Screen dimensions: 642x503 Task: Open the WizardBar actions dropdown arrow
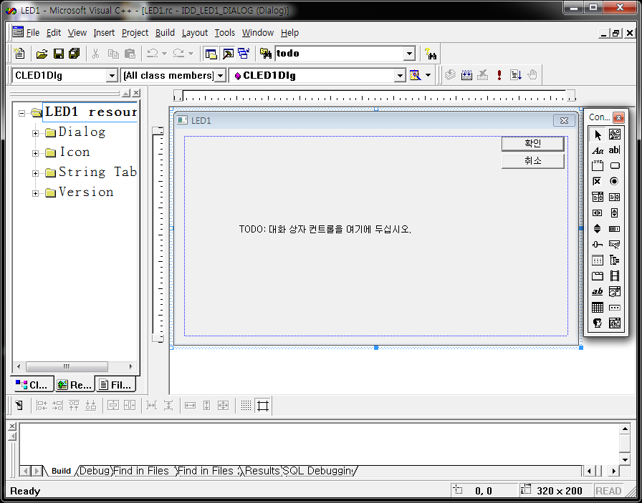(x=428, y=75)
